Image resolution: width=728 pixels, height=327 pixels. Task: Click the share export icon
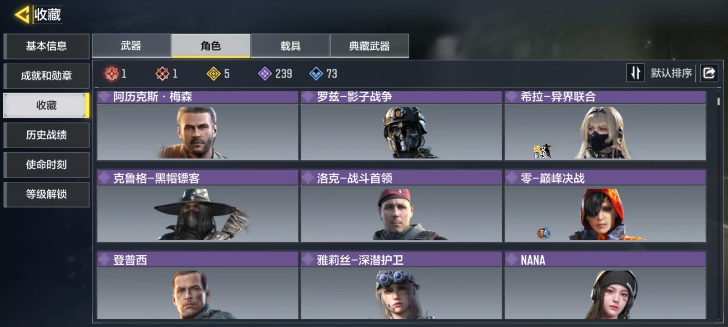[709, 73]
